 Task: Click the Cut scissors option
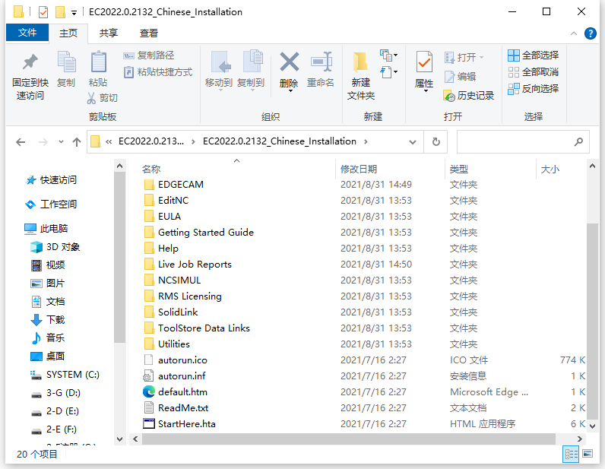click(103, 98)
